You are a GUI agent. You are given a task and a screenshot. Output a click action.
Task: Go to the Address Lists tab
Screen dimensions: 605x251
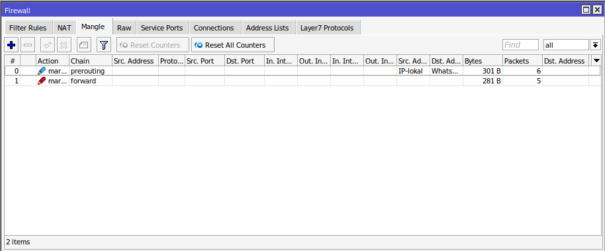267,28
